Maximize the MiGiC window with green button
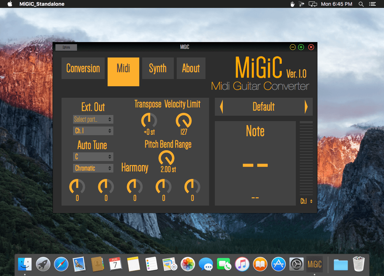Image resolution: width=384 pixels, height=276 pixels. coord(301,47)
